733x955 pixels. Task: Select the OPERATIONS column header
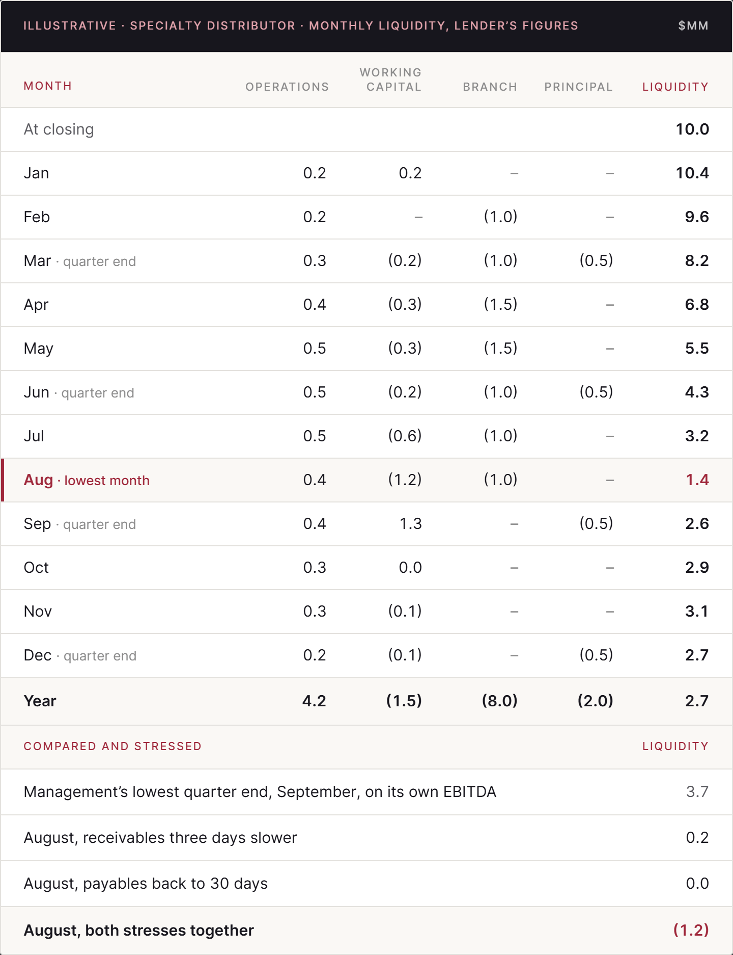pyautogui.click(x=287, y=87)
